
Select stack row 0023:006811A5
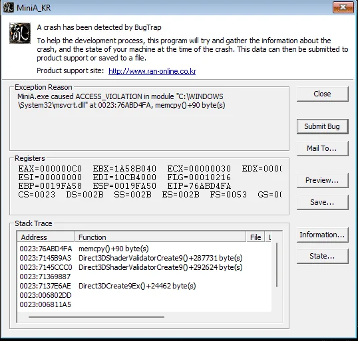point(145,304)
